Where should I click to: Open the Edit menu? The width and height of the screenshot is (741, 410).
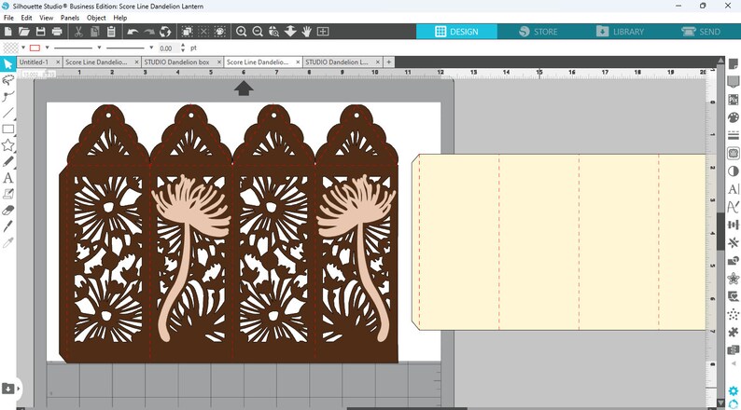pos(26,18)
